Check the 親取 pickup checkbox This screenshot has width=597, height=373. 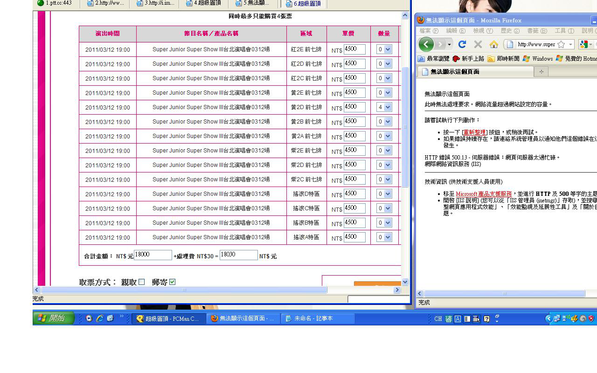[x=142, y=282]
